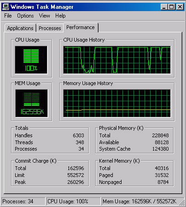The height and width of the screenshot is (207, 186).
Task: Maximize the Task Manager window
Action: click(x=171, y=7)
